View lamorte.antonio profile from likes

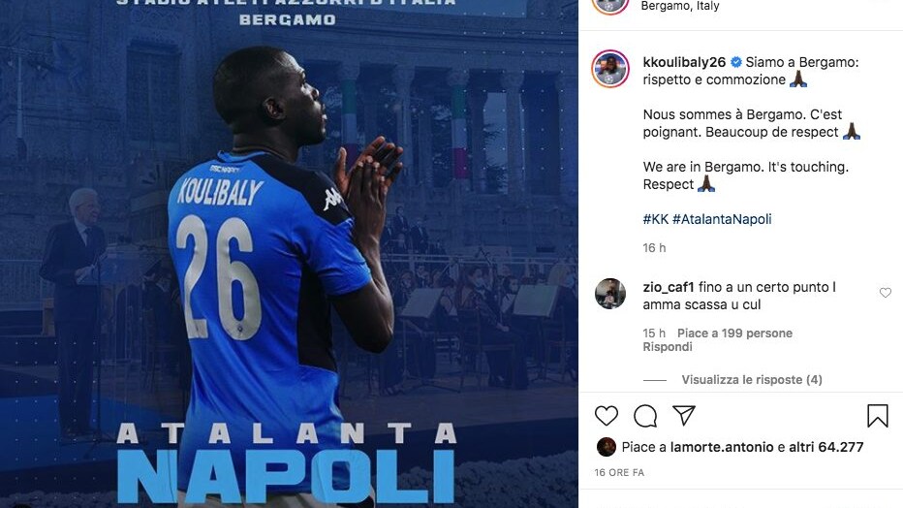click(x=722, y=447)
